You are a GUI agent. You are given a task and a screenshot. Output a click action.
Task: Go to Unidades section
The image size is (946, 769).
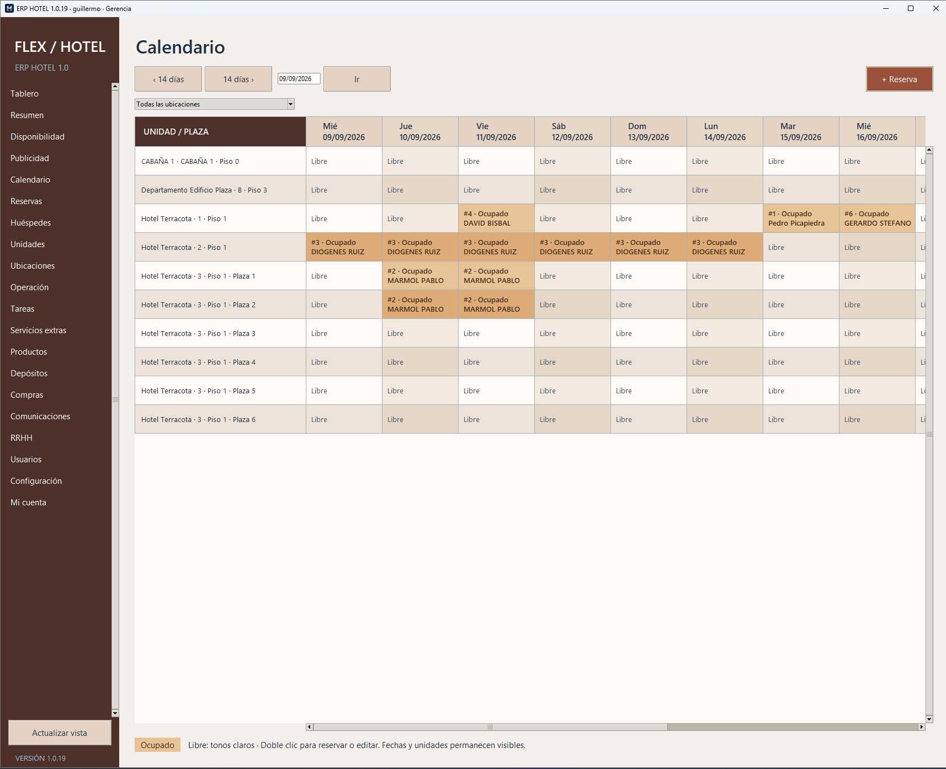(28, 244)
